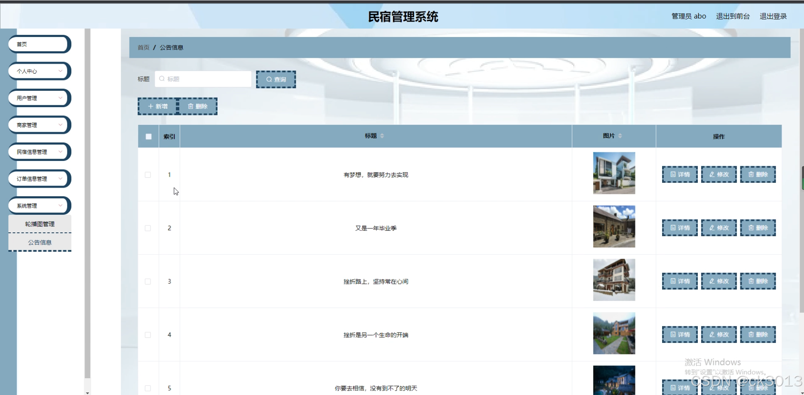Image resolution: width=804 pixels, height=395 pixels.
Task: Click 修改 for row 挫折路上，坚持常在心间
Action: point(719,281)
